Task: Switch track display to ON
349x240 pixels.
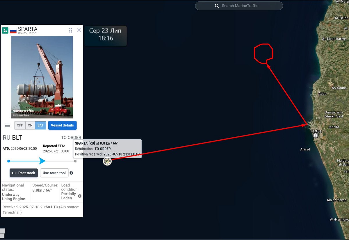Action: (30, 125)
